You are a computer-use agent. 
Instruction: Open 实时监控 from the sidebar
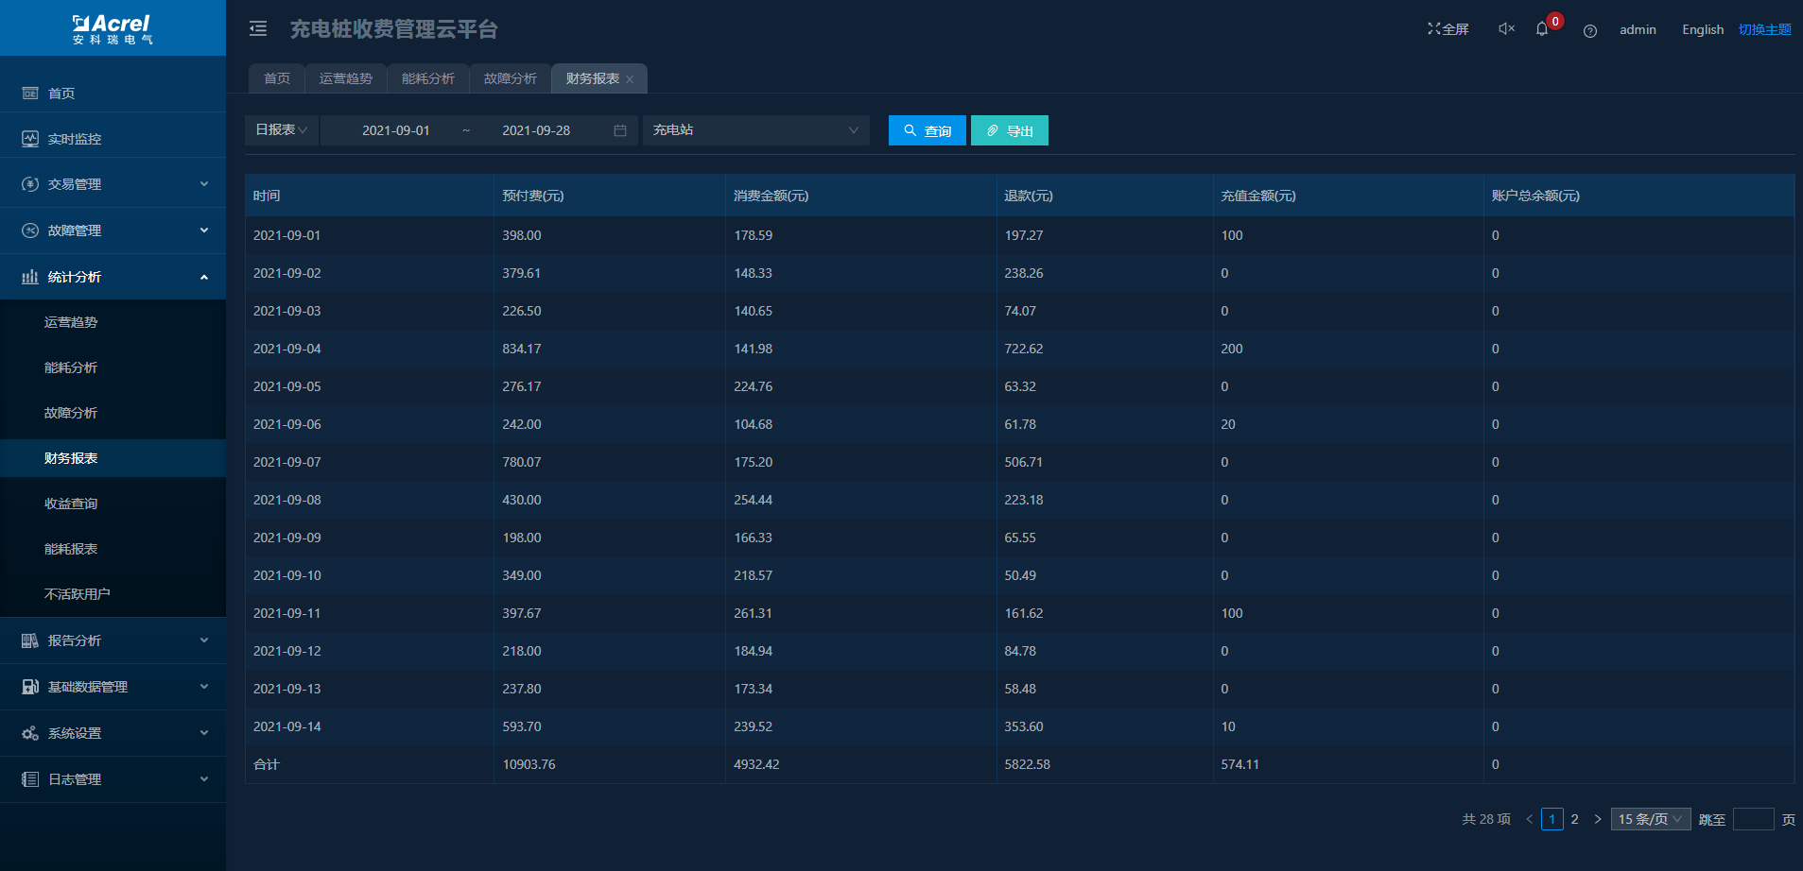[x=74, y=139]
